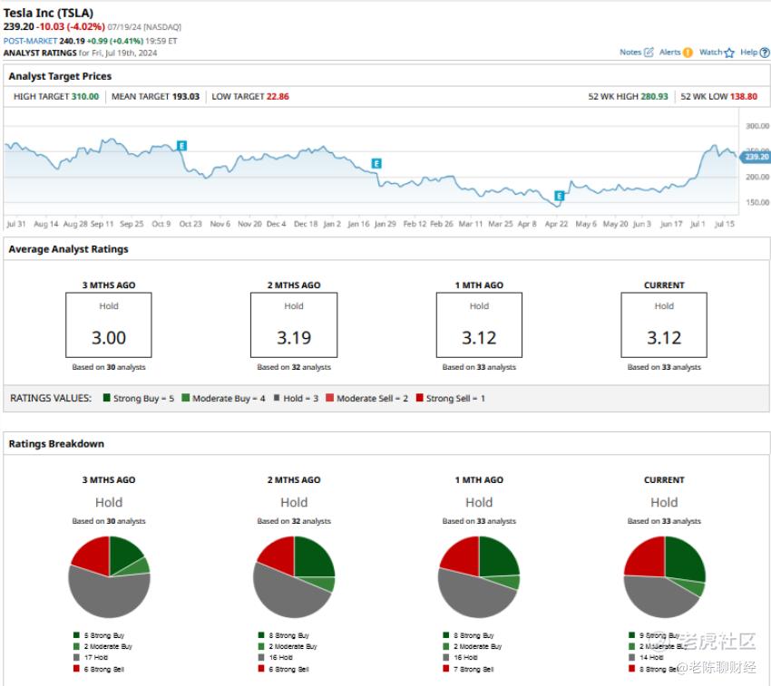Click the 3 MTHS AGO pie chart
The image size is (771, 686).
click(x=109, y=577)
